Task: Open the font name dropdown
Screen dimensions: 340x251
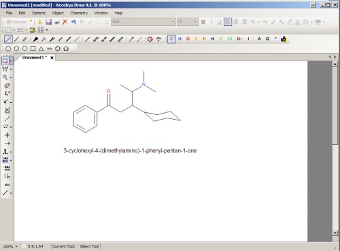Action: pyautogui.click(x=173, y=22)
